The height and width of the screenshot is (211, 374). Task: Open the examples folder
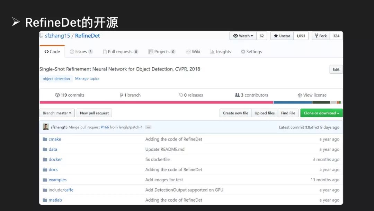57,180
